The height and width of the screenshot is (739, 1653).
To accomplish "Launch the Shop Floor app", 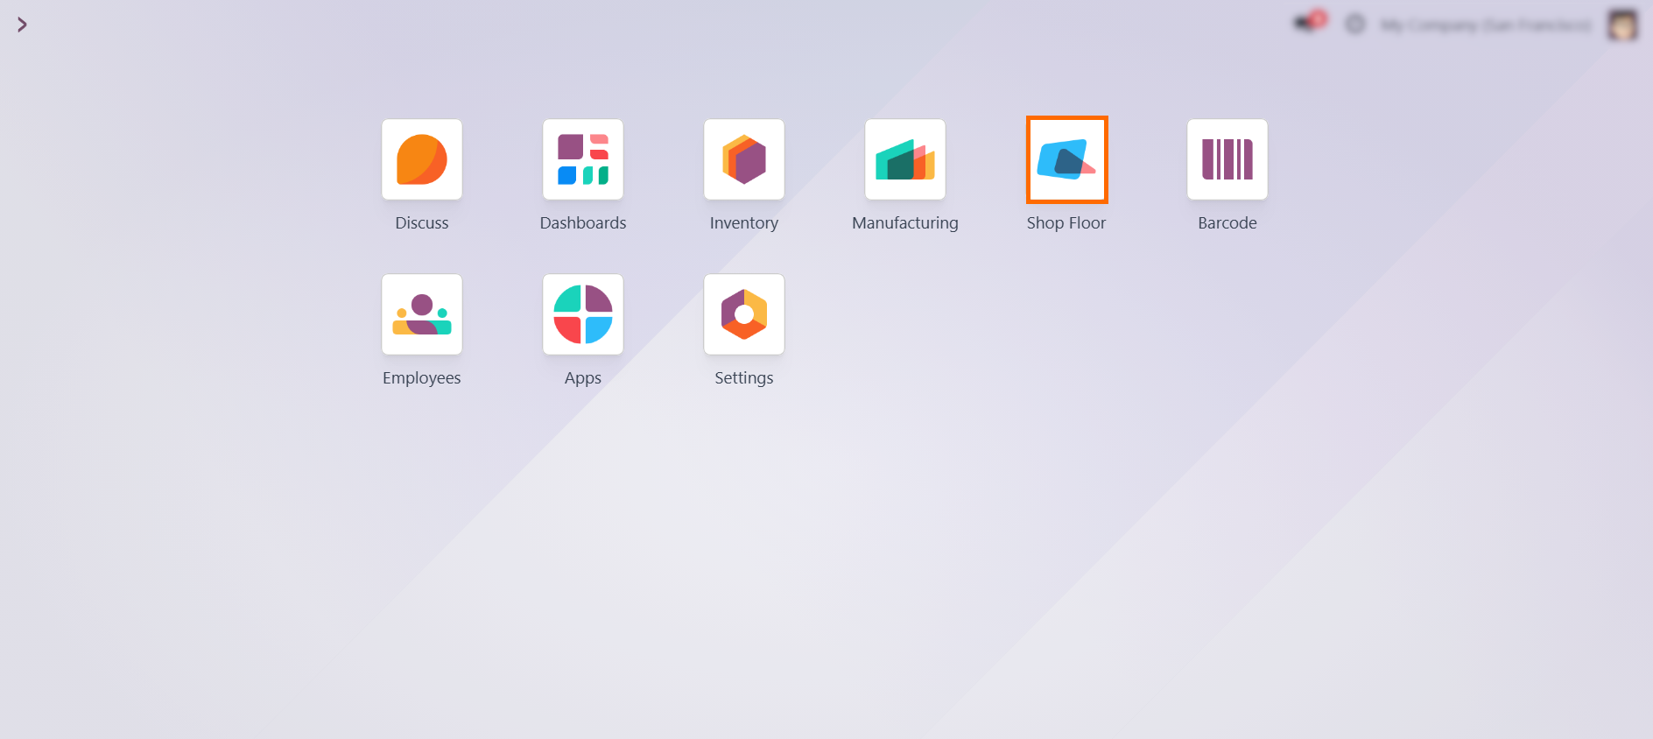I will [x=1066, y=159].
